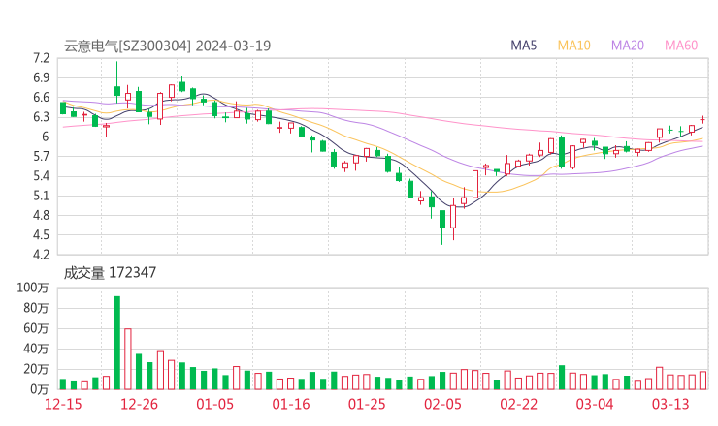The image size is (718, 426).
Task: Click the 03-04 date axis label
Action: (x=595, y=404)
